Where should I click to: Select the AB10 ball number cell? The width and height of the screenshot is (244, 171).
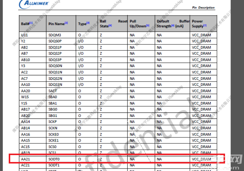point(25,60)
